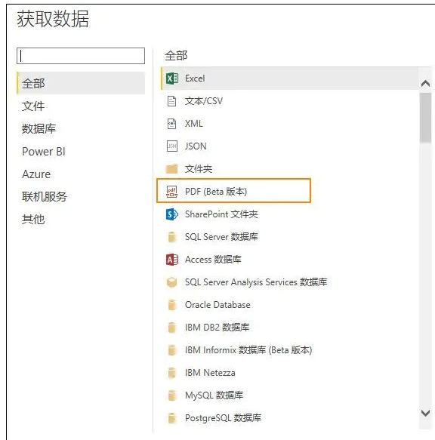
Task: Focus the connector search input box
Action: click(81, 56)
